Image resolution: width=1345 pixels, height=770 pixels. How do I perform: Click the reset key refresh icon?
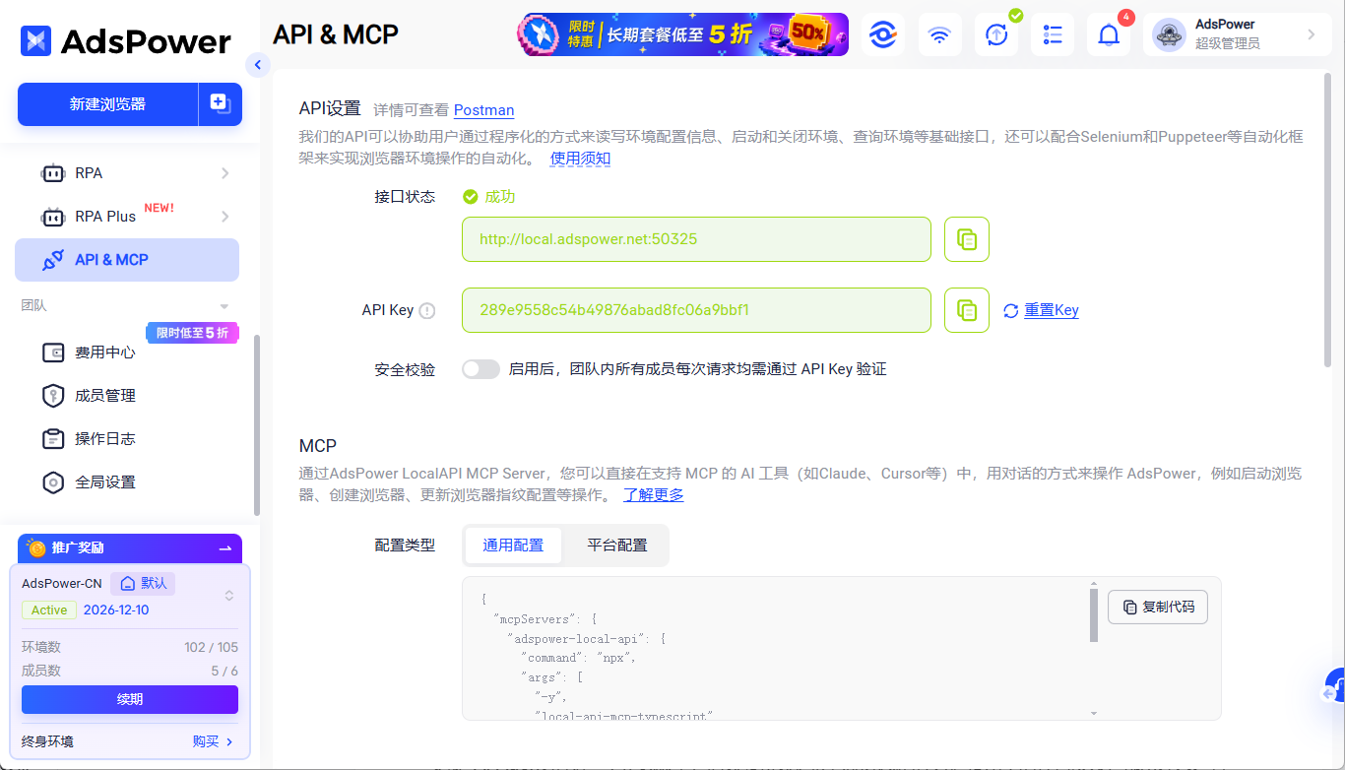[x=1010, y=311]
